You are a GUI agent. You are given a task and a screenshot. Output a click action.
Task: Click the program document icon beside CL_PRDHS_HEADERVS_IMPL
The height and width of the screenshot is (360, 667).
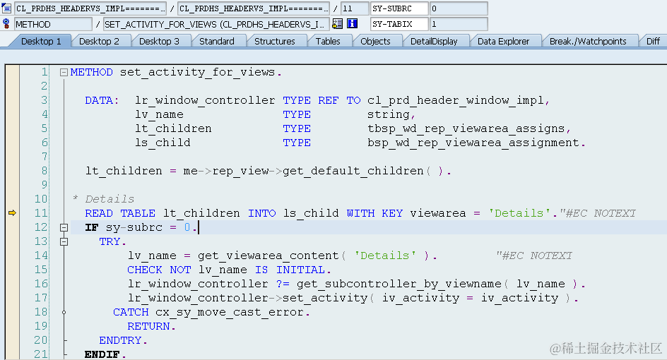click(x=6, y=8)
